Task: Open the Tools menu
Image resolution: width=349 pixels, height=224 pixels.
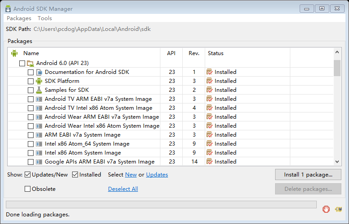Action: pos(45,18)
